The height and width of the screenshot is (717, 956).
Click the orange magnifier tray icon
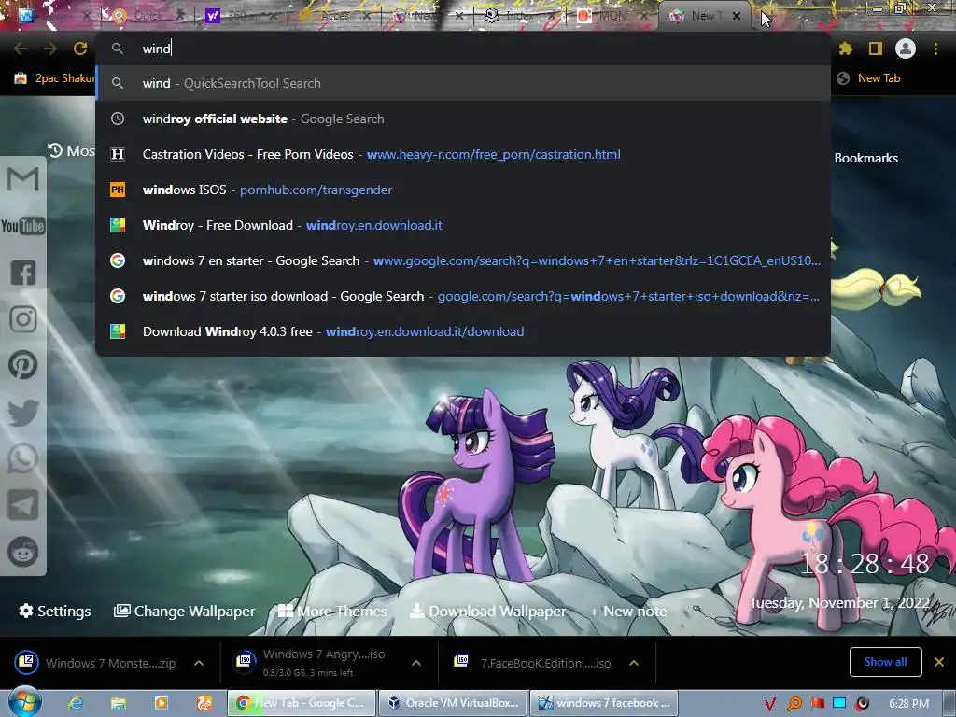pos(794,704)
